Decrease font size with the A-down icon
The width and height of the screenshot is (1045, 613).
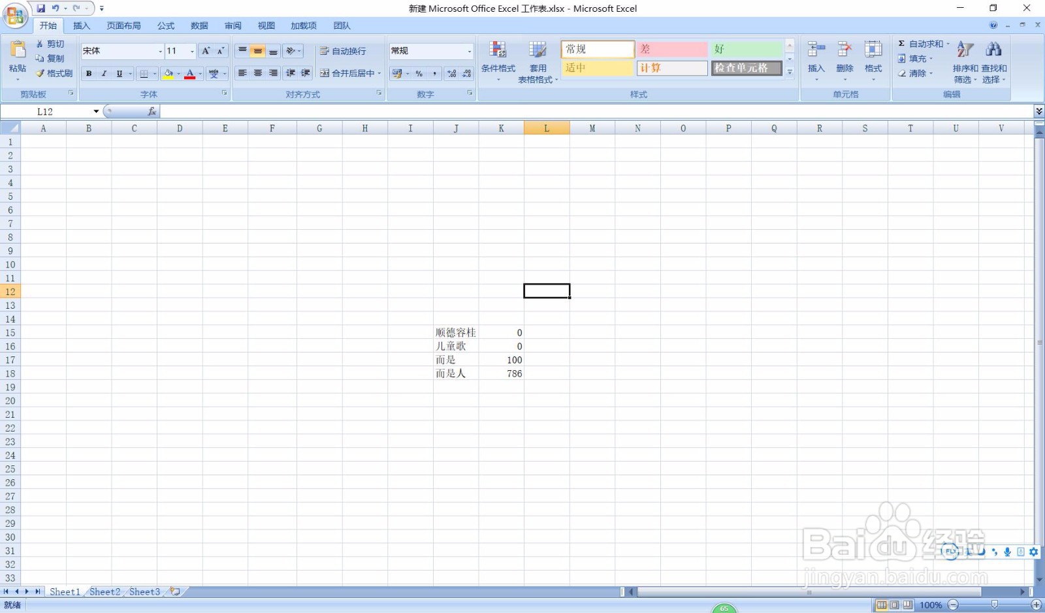221,51
